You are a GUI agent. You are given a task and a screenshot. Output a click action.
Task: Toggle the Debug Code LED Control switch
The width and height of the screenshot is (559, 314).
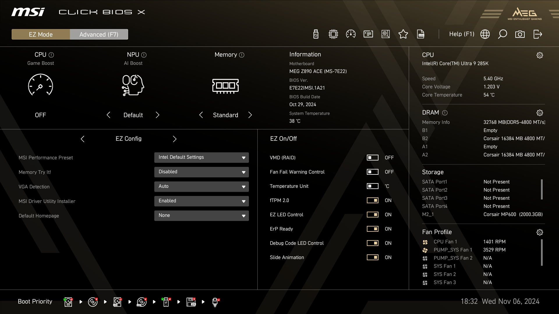point(373,243)
